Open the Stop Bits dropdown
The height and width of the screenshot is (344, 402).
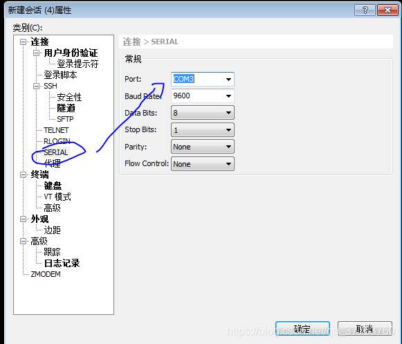pos(203,130)
